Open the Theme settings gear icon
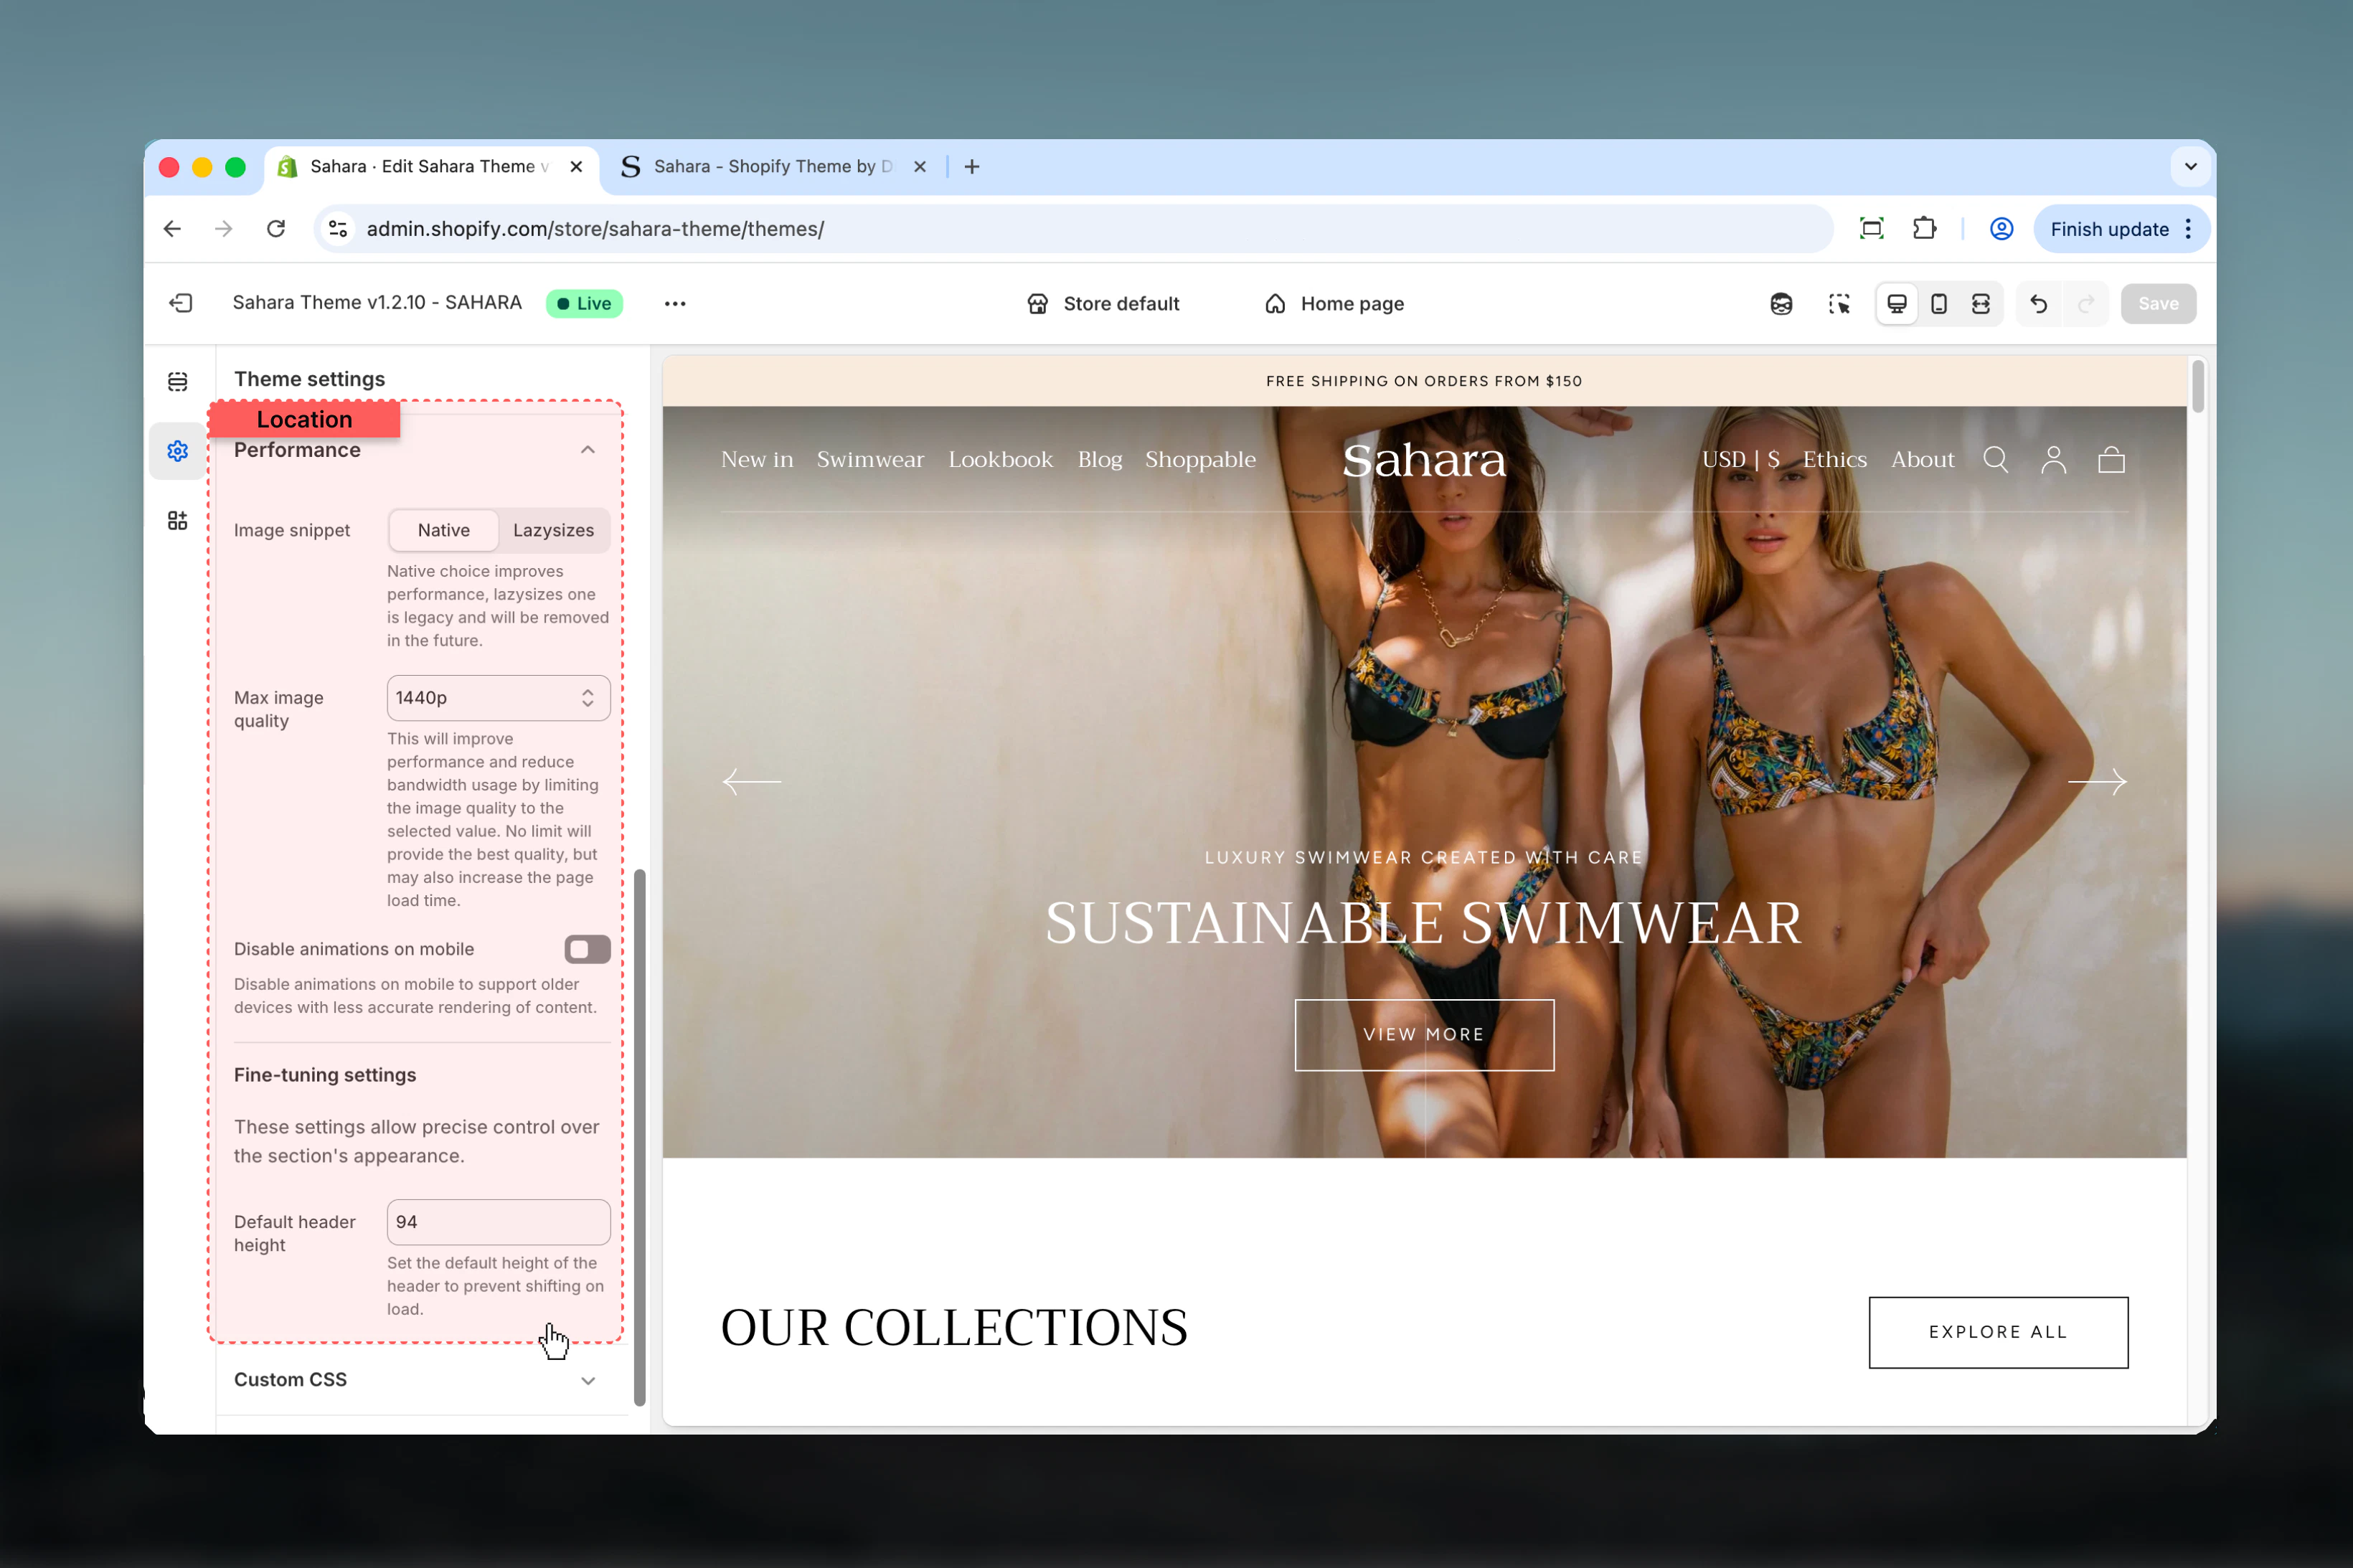Screen dimensions: 2353x1568 [178, 451]
